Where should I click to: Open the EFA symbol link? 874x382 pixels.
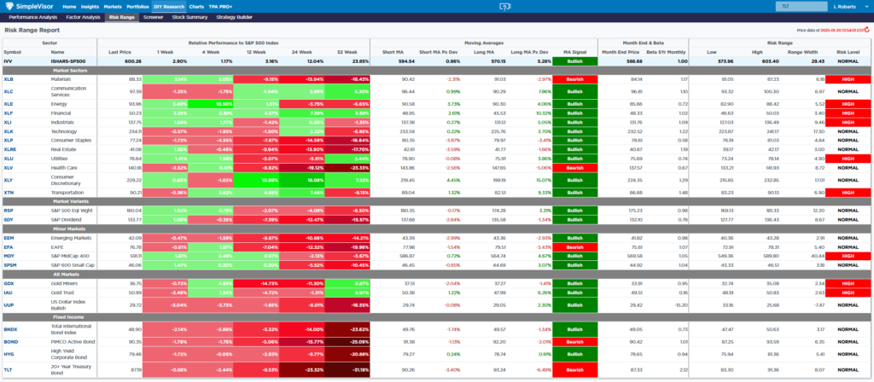[x=8, y=246]
